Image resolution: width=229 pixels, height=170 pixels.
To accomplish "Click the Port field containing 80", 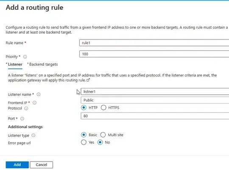I will 155,116.
